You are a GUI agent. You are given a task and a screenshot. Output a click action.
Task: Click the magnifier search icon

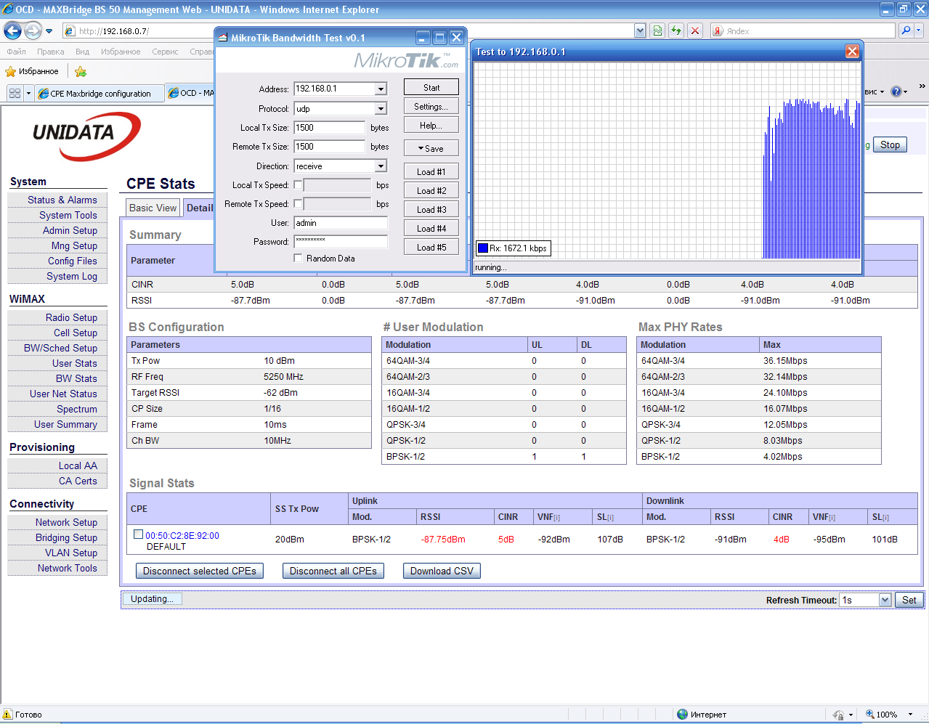[x=905, y=30]
